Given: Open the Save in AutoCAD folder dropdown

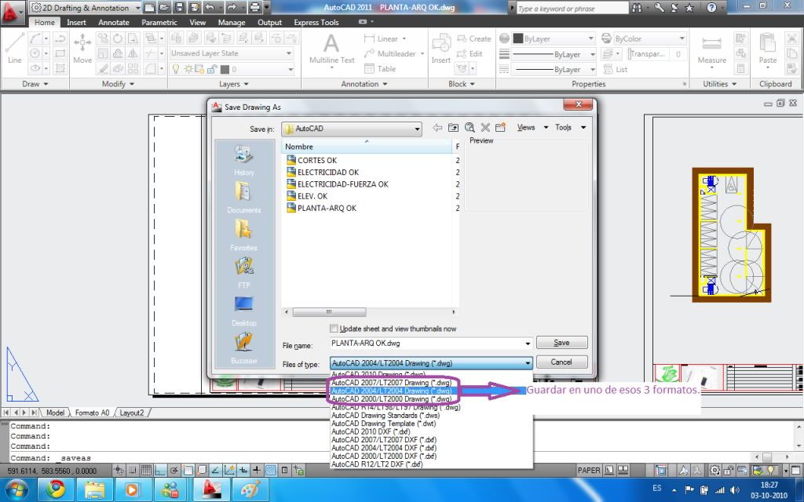Looking at the screenshot, I should pos(352,129).
